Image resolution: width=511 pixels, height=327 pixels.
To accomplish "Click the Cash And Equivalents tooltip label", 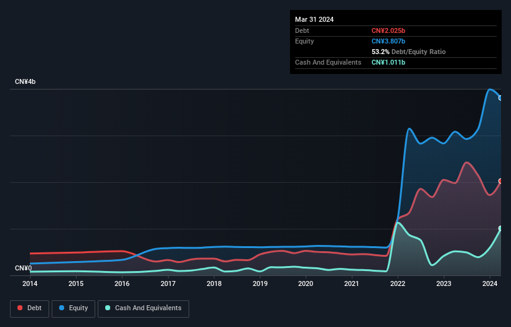I will pos(328,62).
